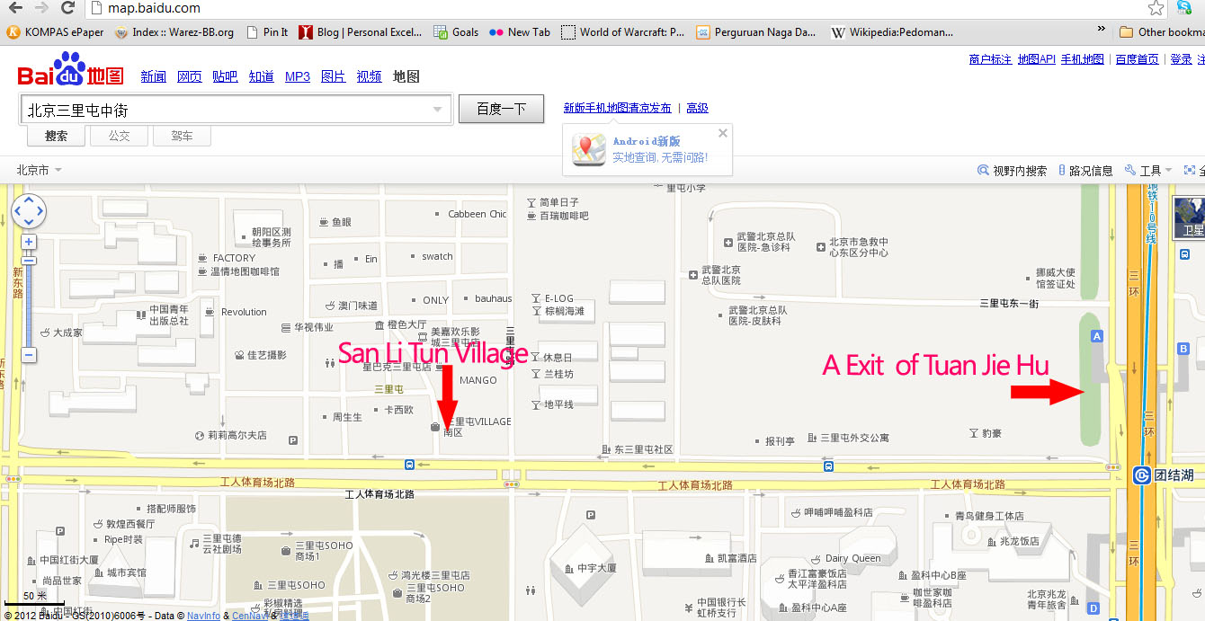Image resolution: width=1205 pixels, height=621 pixels.
Task: Reload the page with the refresh icon
Action: click(68, 8)
